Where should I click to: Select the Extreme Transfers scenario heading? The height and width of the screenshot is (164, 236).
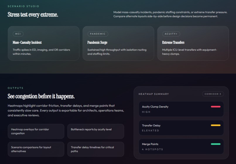pos(173,43)
